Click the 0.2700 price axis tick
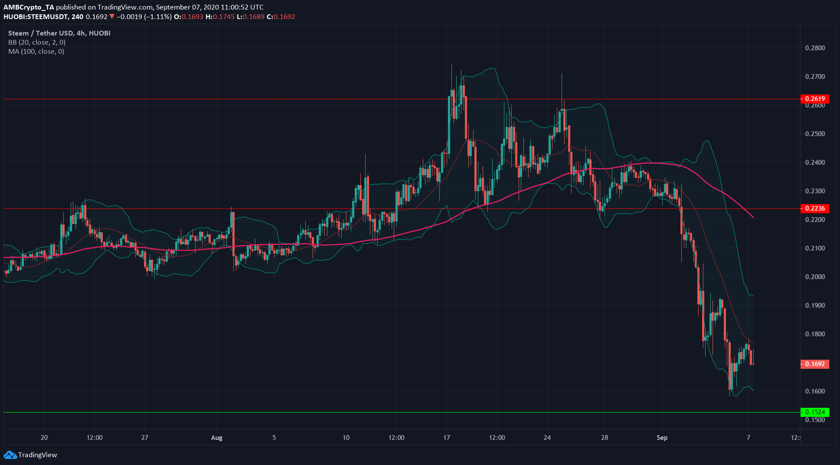The width and height of the screenshot is (840, 465). coord(815,77)
